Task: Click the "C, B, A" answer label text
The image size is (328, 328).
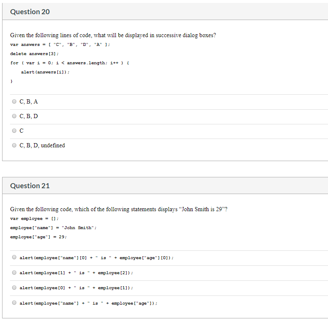Action: (28, 102)
